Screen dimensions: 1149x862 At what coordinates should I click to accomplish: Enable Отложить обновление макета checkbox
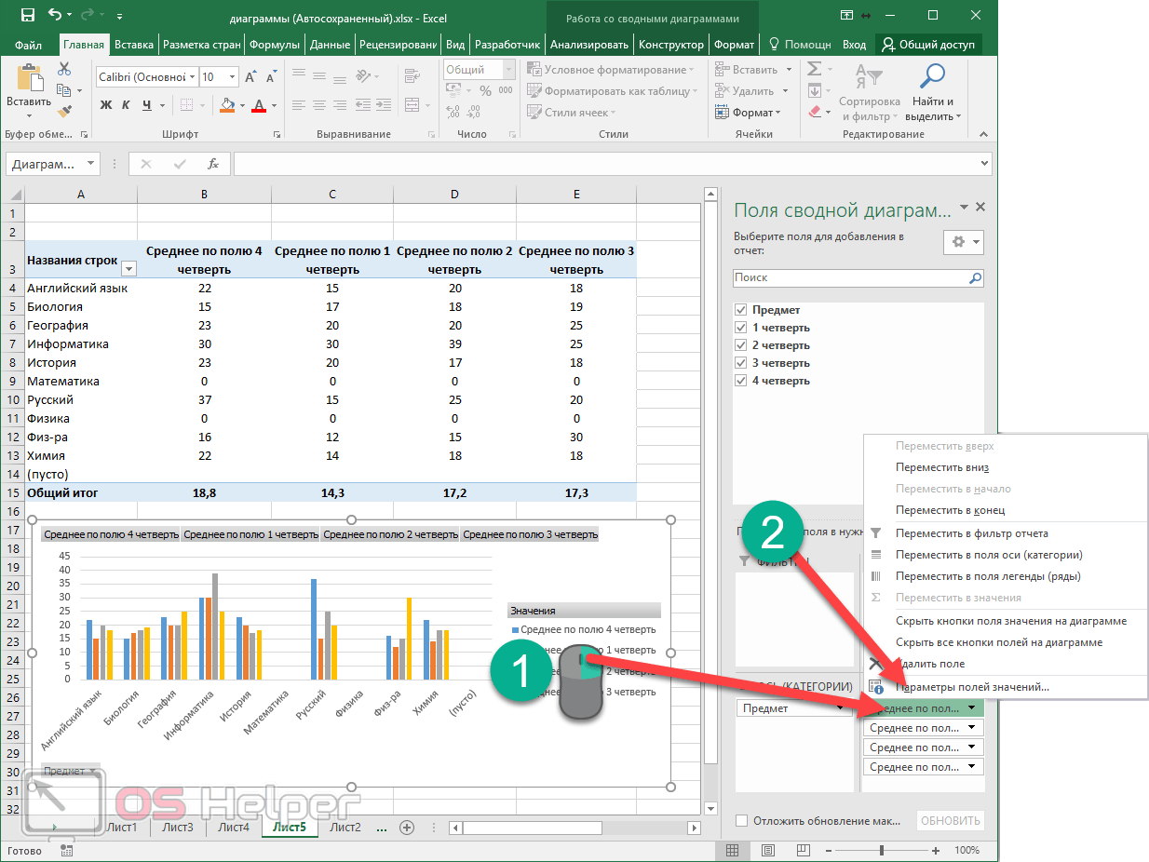741,821
